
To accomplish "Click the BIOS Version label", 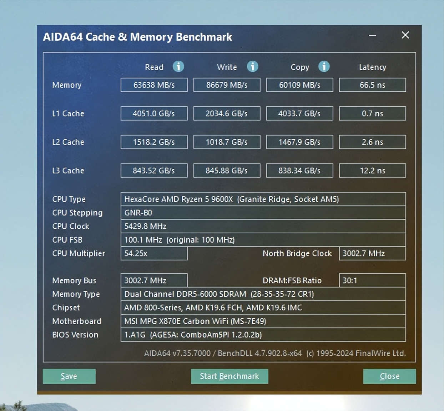I will (75, 335).
